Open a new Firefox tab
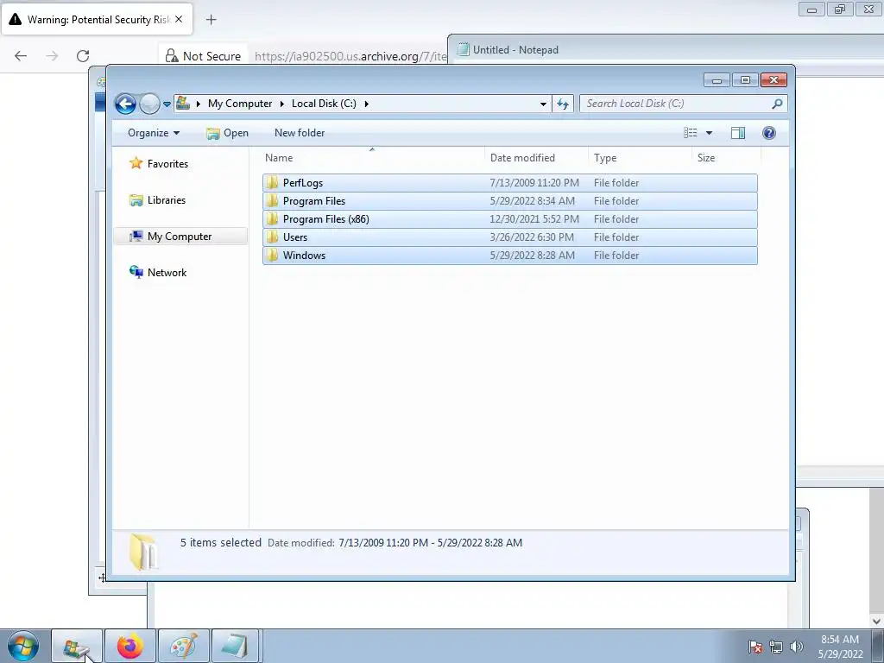Viewport: 884px width, 663px height. pos(212,20)
